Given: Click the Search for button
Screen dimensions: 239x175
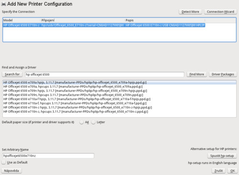Looking at the screenshot, I should click(x=12, y=74).
